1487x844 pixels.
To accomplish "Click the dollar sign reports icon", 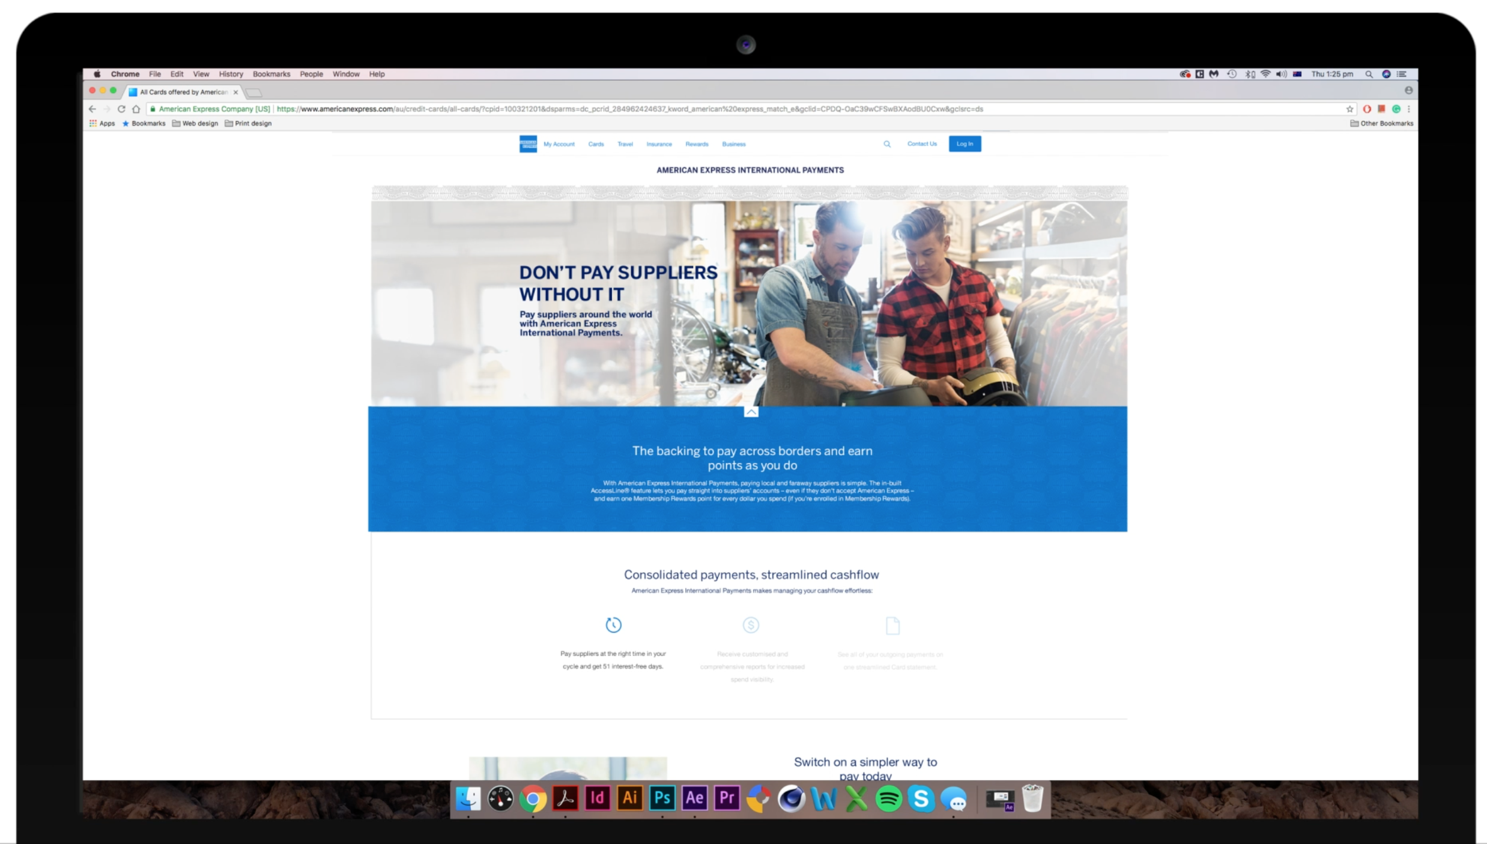I will coord(751,625).
